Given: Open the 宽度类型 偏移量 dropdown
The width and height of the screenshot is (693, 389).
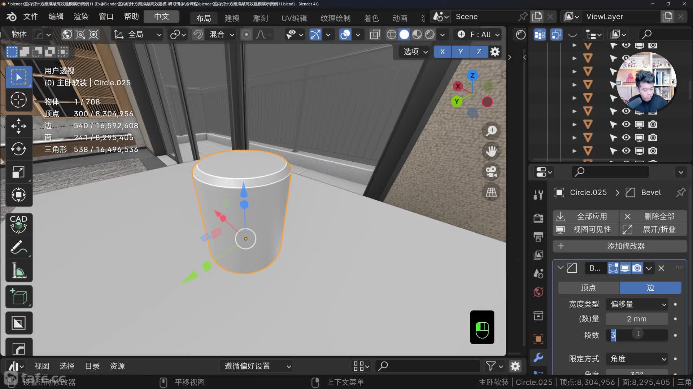Looking at the screenshot, I should coord(637,304).
